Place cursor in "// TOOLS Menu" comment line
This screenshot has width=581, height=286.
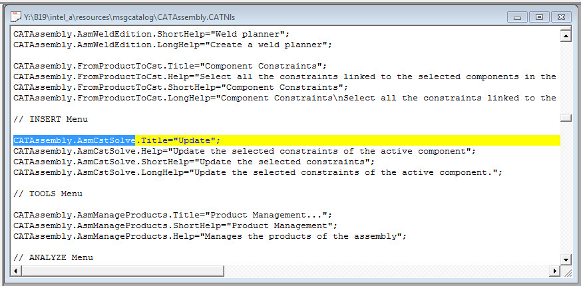pyautogui.click(x=48, y=194)
